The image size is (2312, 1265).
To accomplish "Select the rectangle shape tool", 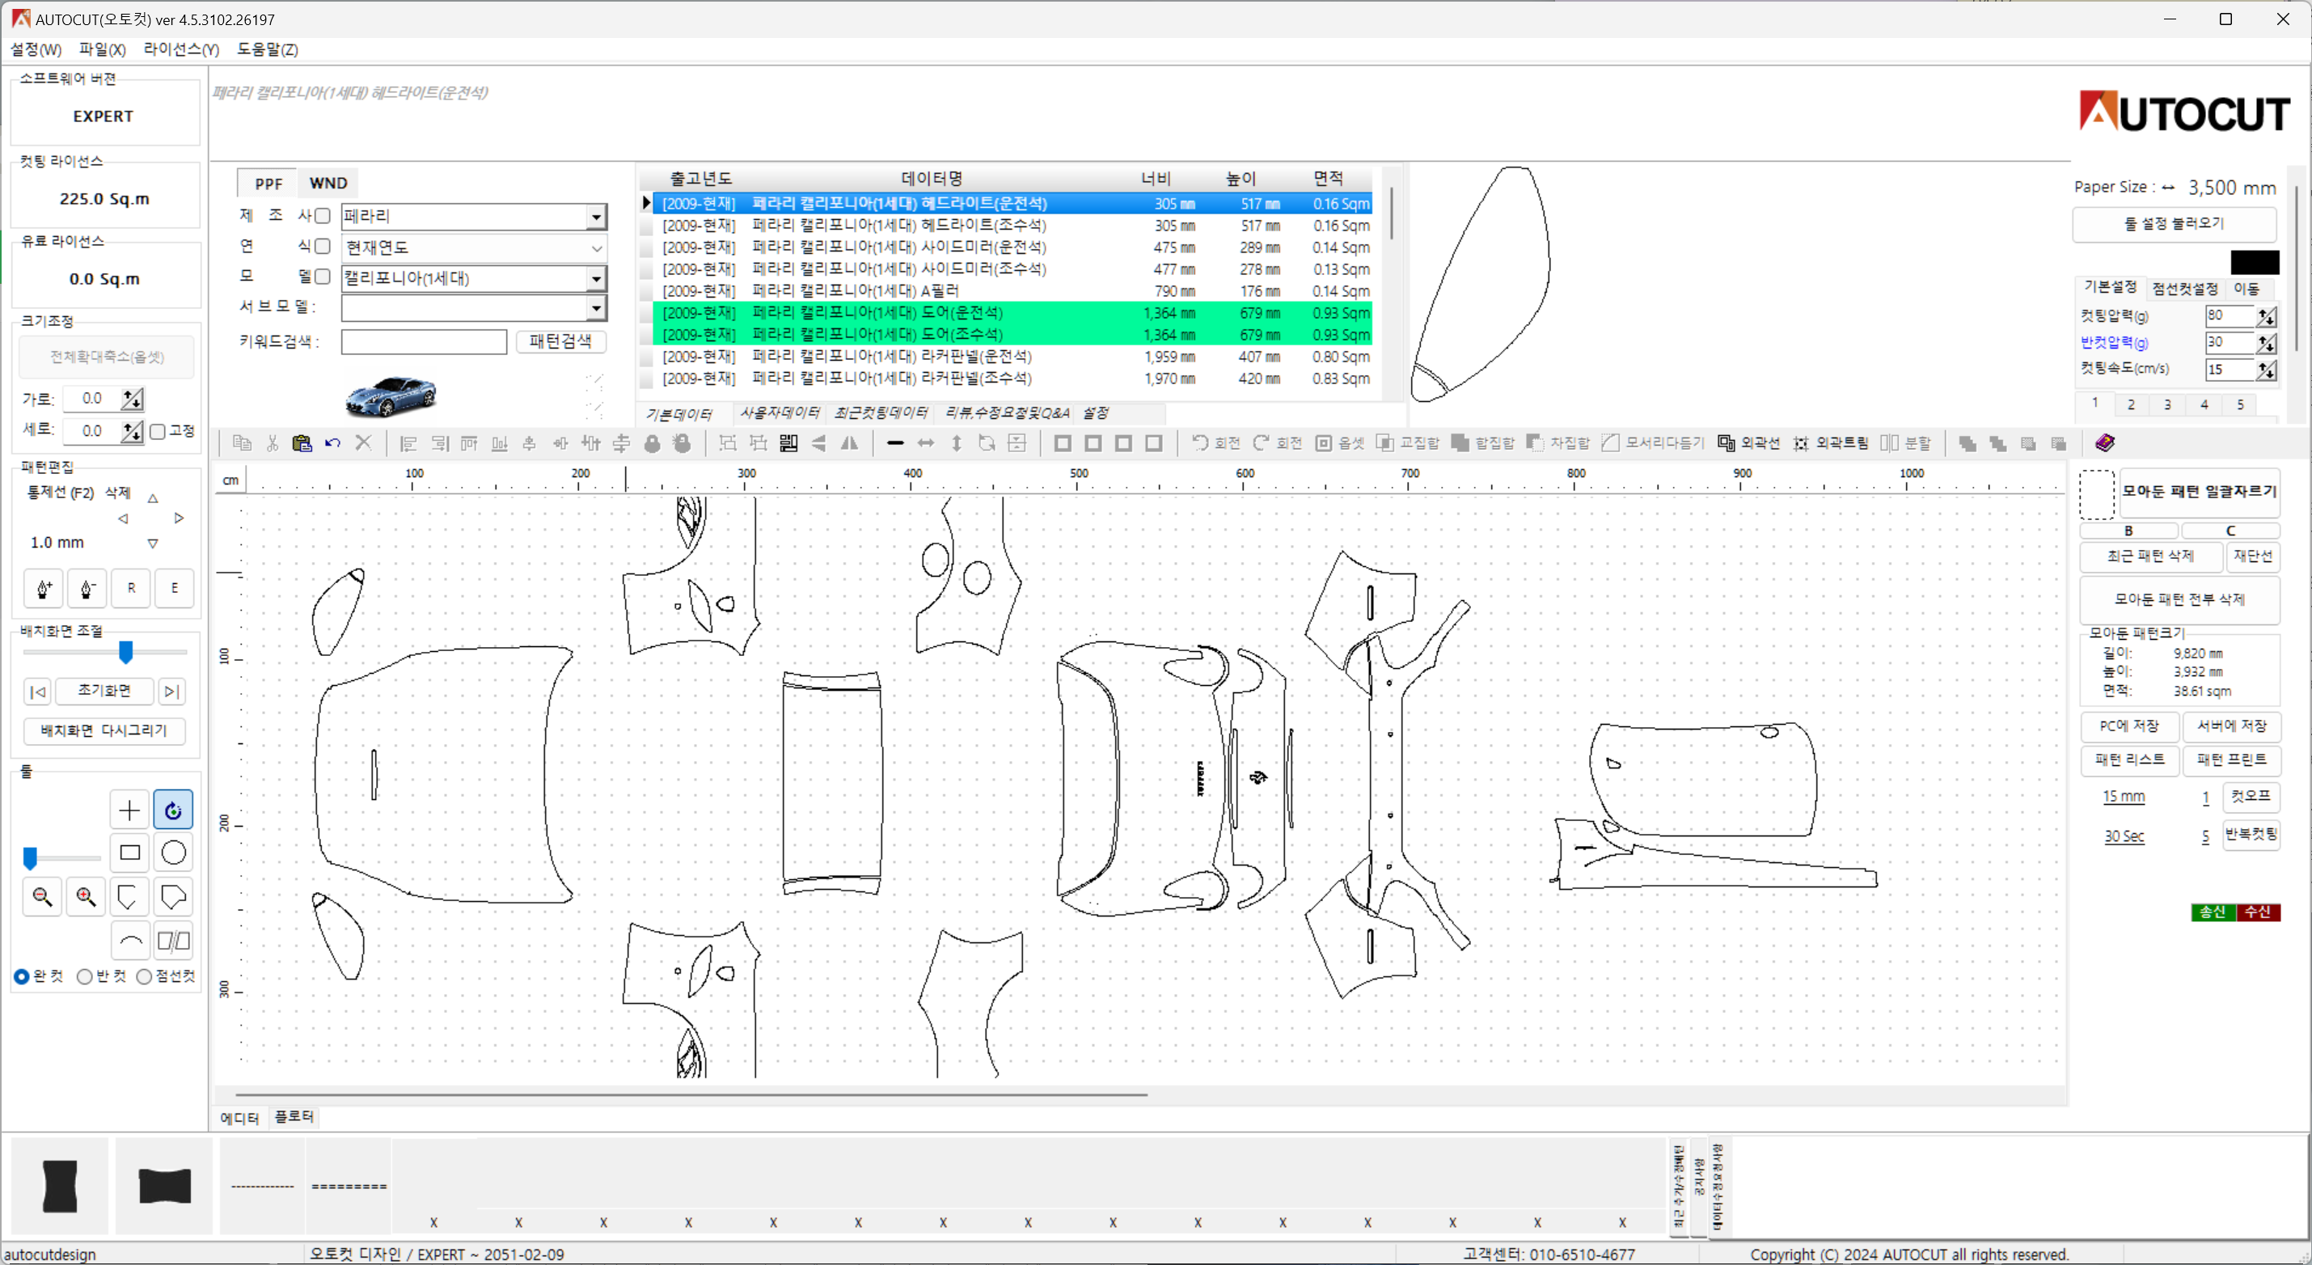I will click(129, 853).
